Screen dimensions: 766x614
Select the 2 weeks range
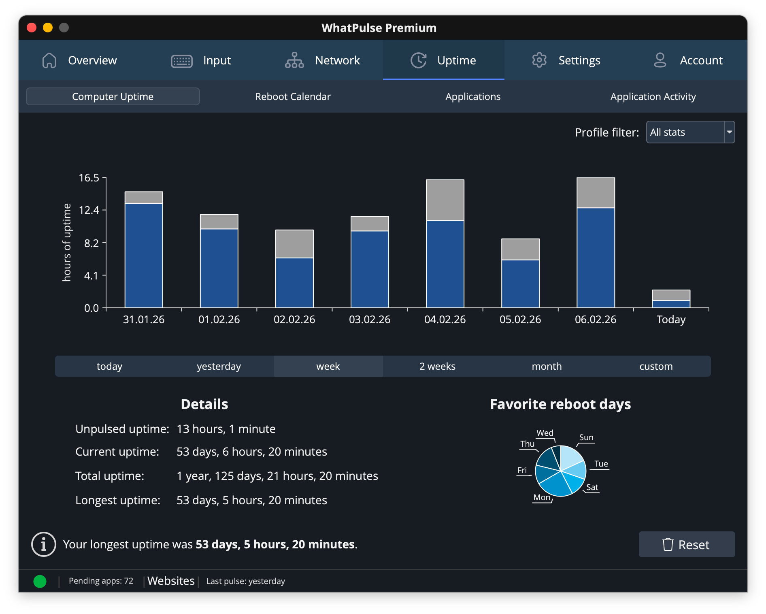[x=437, y=366]
